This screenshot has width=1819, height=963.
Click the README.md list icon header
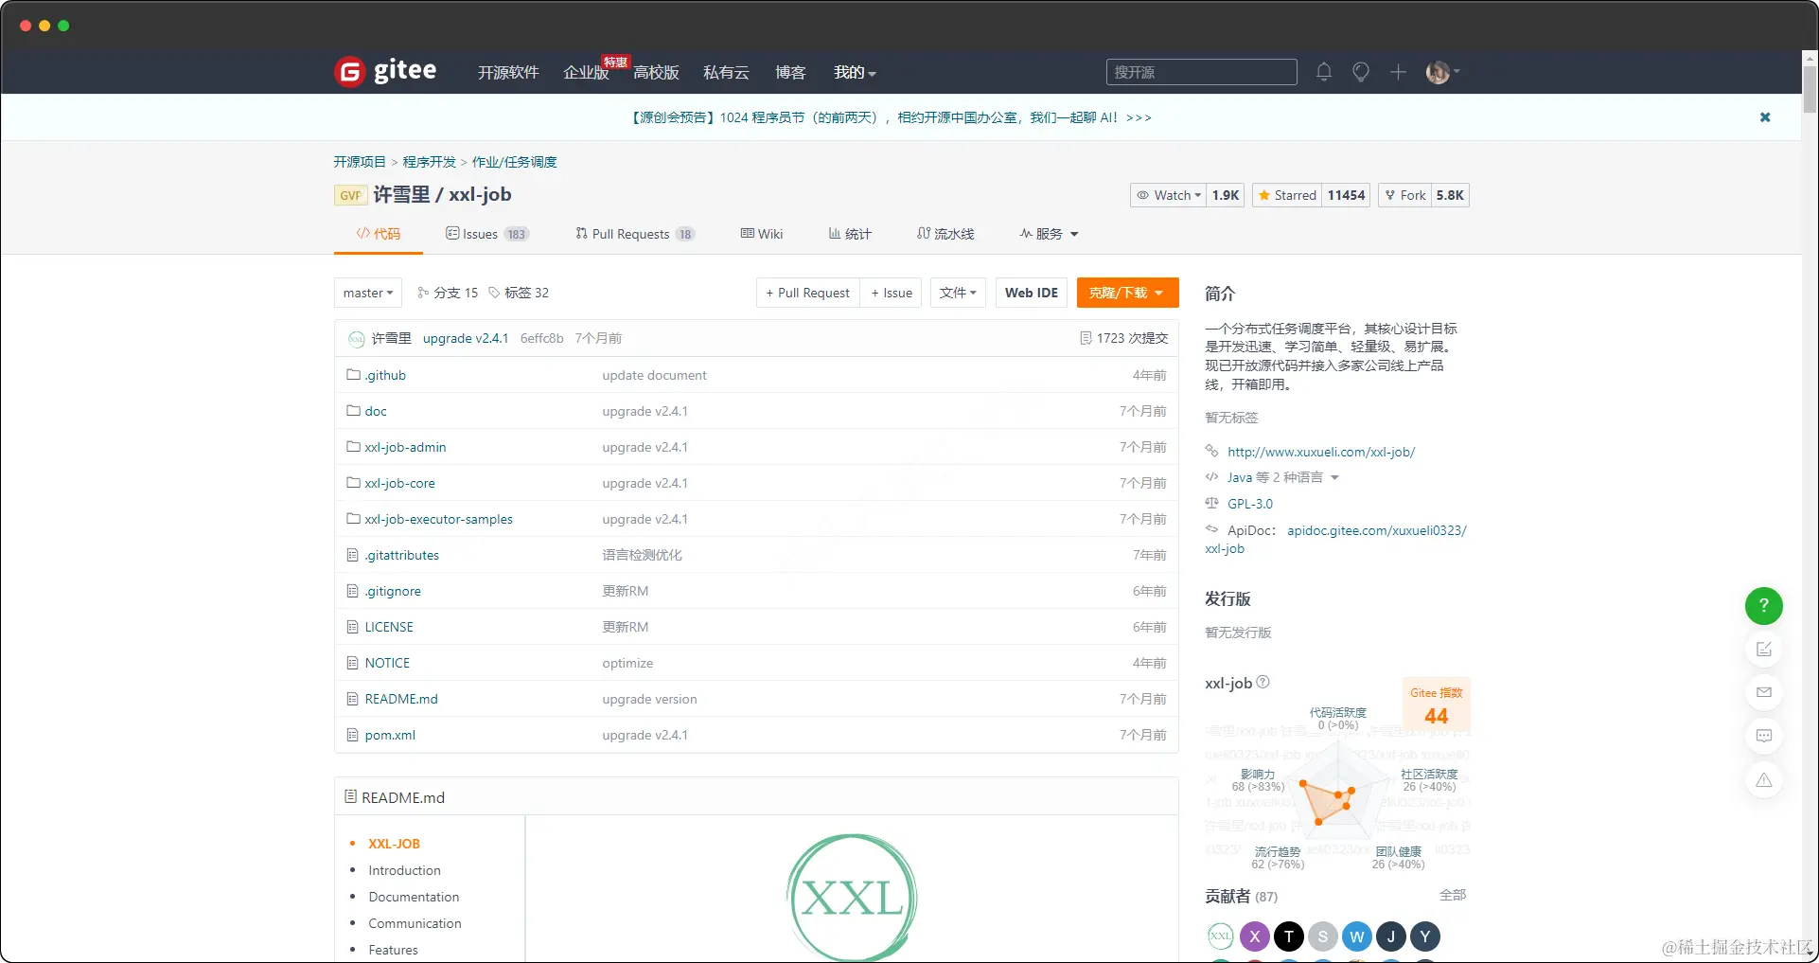[350, 797]
